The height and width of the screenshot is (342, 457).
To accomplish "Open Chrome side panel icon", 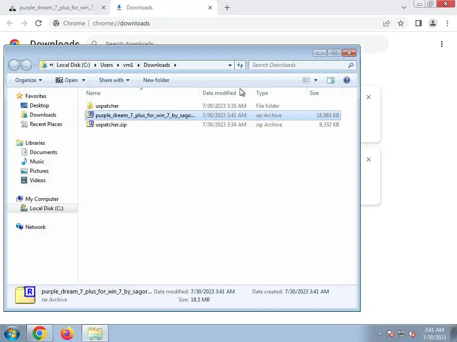I will point(418,23).
